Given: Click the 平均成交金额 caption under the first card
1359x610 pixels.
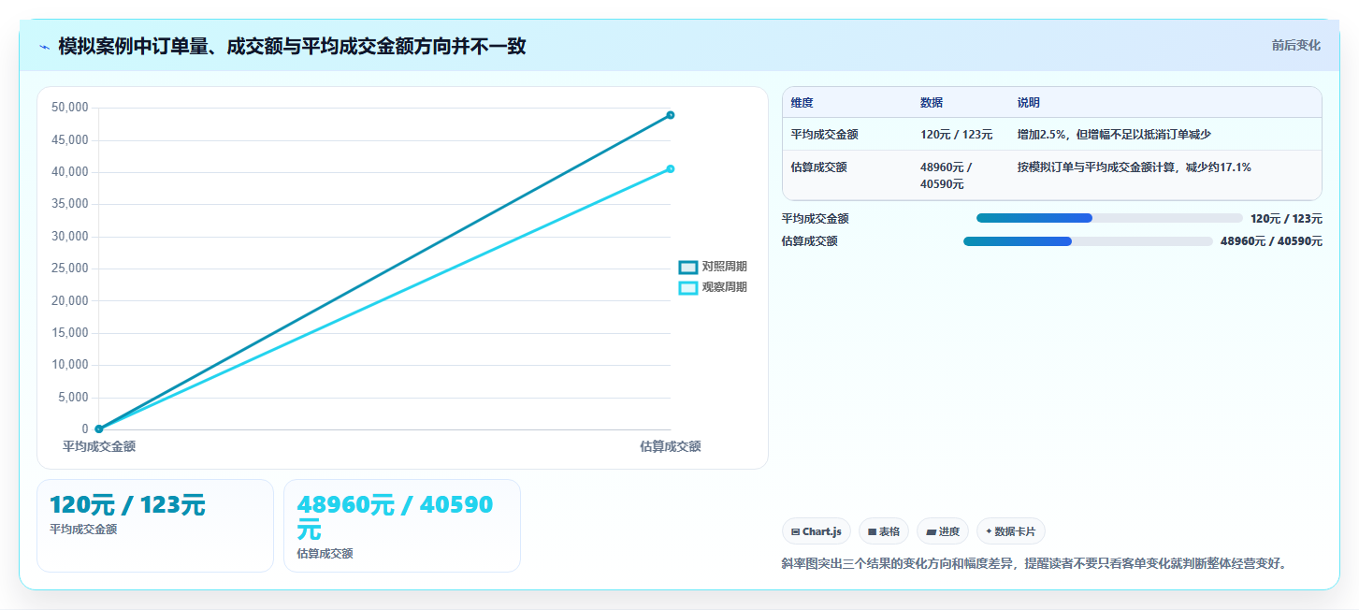Looking at the screenshot, I should pos(83,530).
